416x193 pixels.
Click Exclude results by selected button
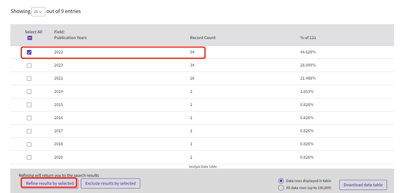pos(110,183)
